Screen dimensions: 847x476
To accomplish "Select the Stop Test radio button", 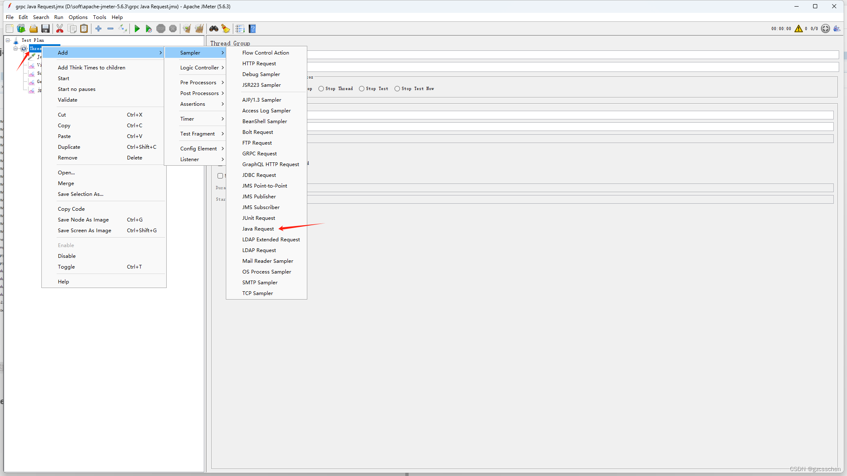I will 361,89.
